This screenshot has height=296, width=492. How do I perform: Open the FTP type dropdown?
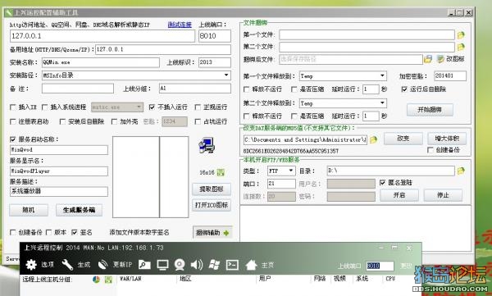click(291, 171)
